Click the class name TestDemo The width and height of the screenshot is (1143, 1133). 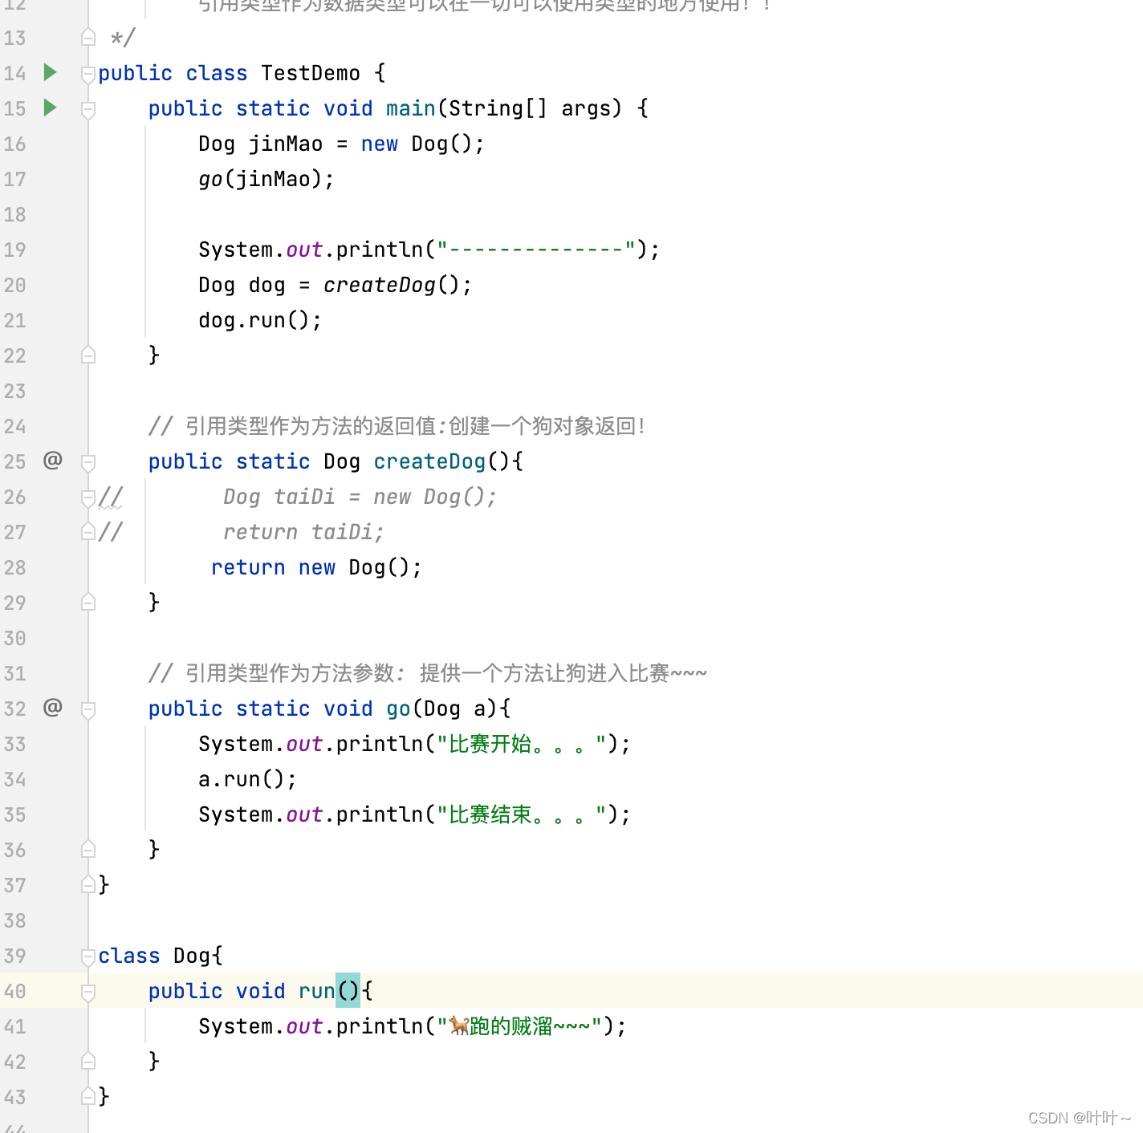(x=311, y=73)
